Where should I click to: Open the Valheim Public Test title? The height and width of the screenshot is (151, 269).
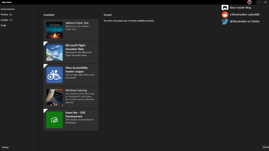[x=77, y=23]
